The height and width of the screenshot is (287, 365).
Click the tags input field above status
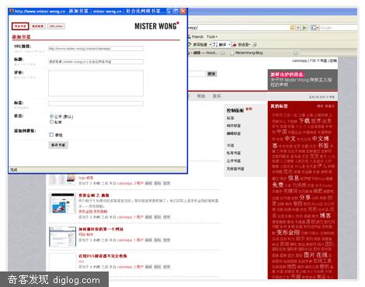[96, 103]
